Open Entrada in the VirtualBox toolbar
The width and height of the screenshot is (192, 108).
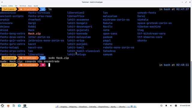(x=93, y=107)
